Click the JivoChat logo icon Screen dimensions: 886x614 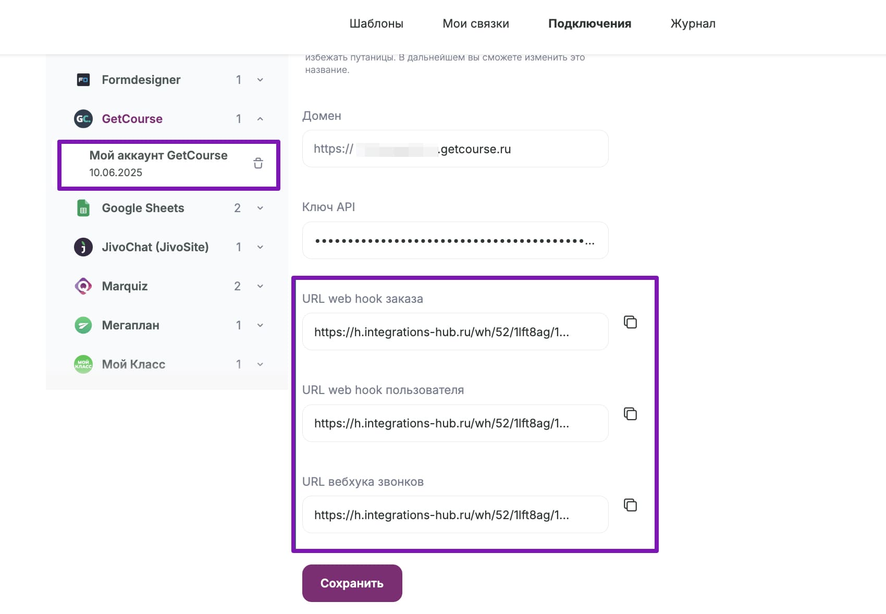(x=83, y=247)
